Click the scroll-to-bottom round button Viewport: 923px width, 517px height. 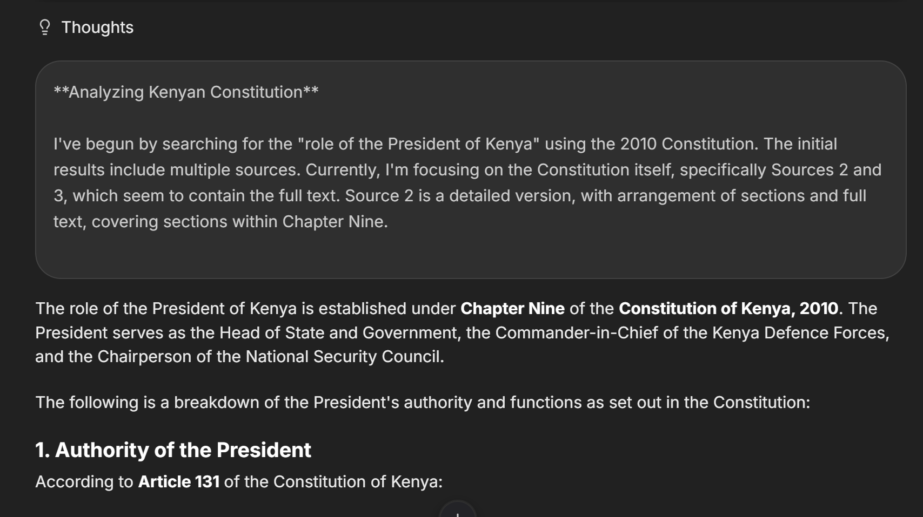click(457, 511)
